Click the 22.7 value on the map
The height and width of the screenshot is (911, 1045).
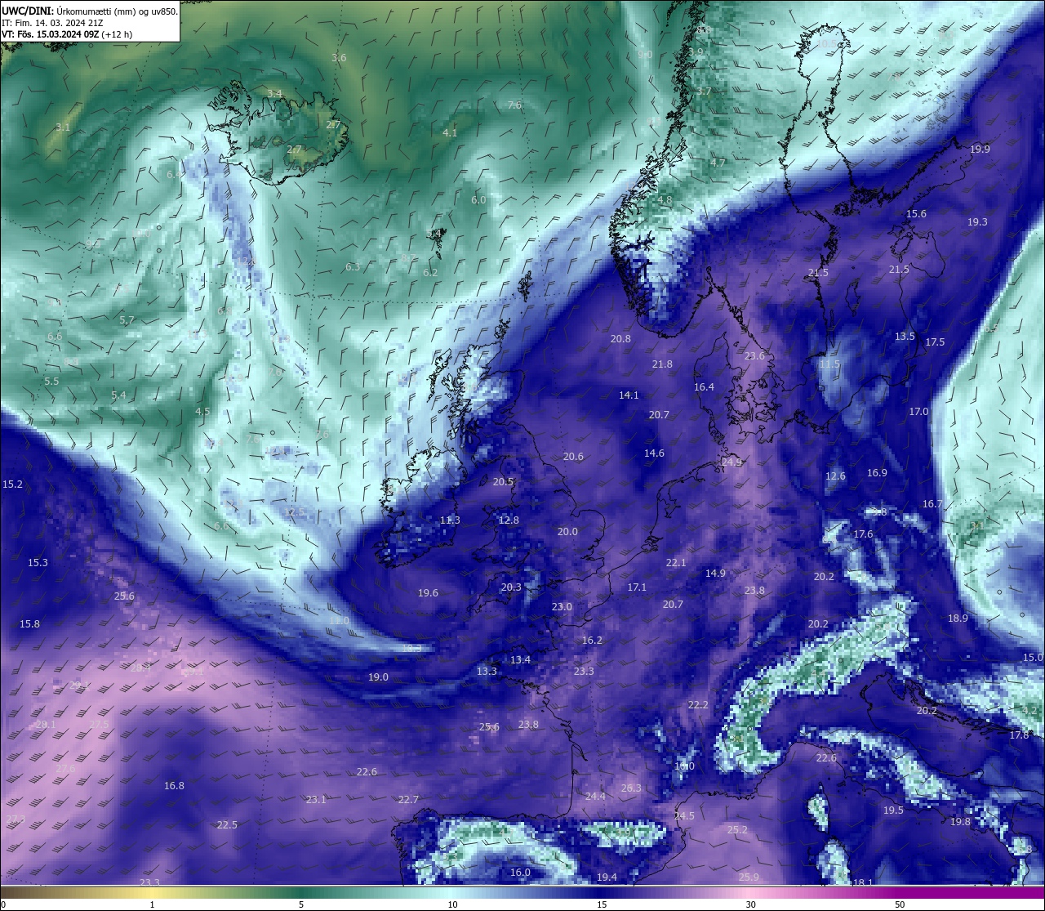(408, 800)
